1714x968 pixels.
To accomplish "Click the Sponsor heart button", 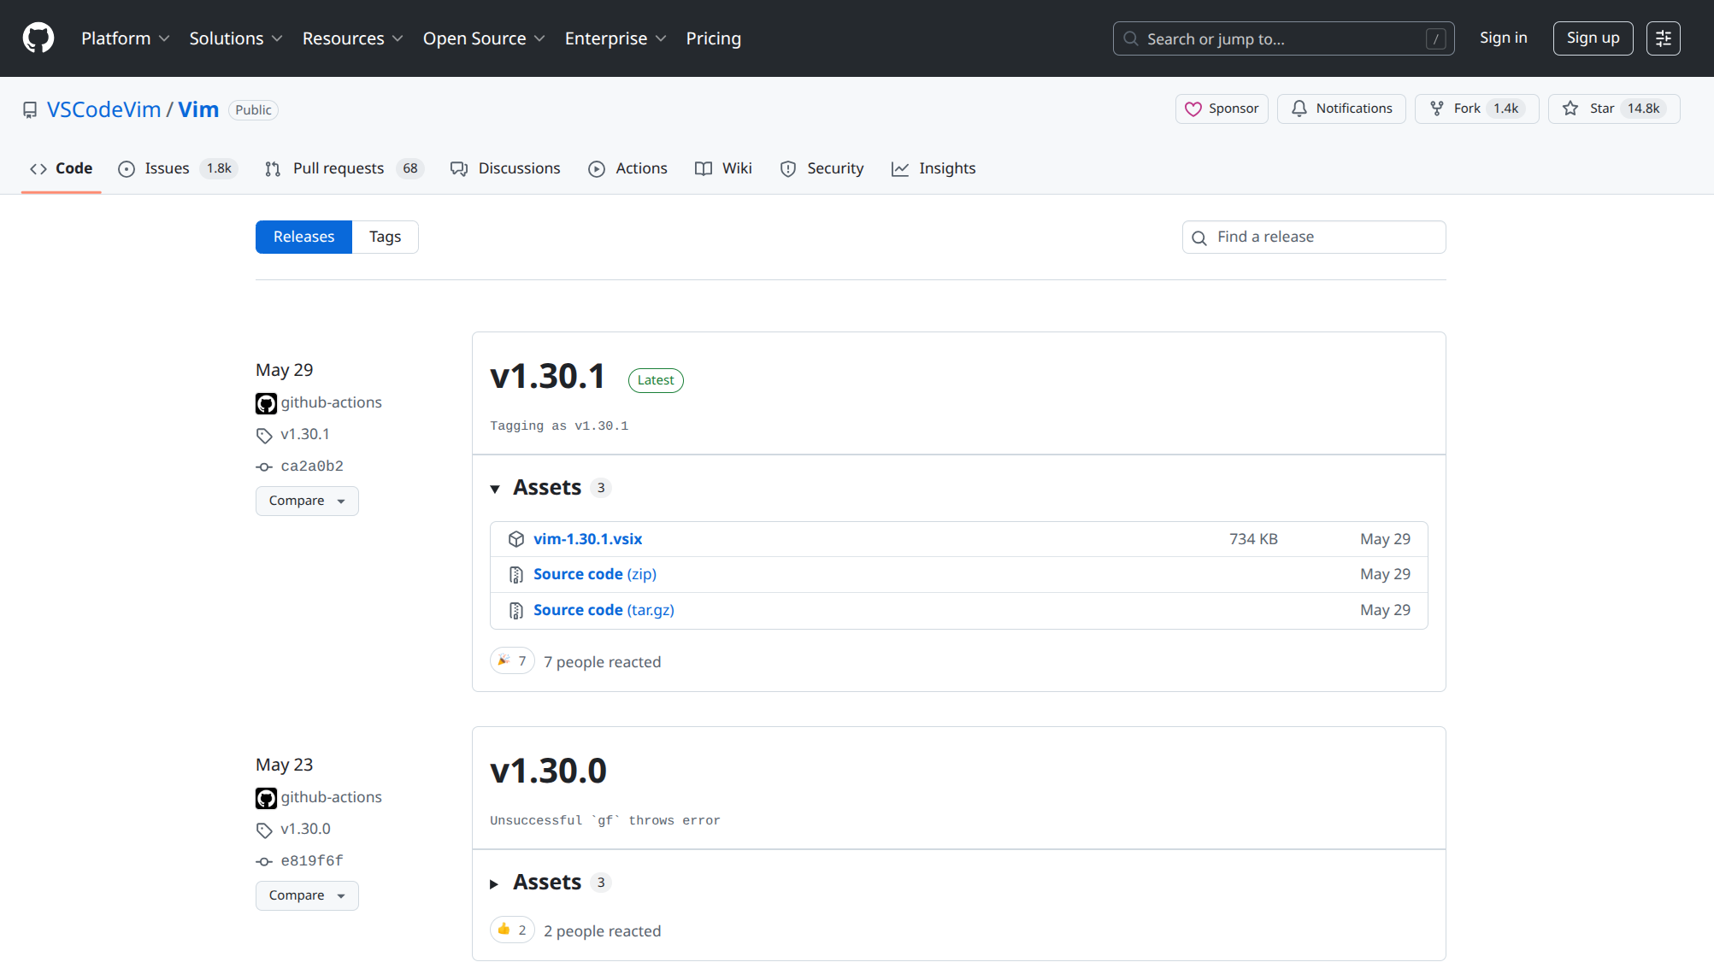I will pos(1221,109).
